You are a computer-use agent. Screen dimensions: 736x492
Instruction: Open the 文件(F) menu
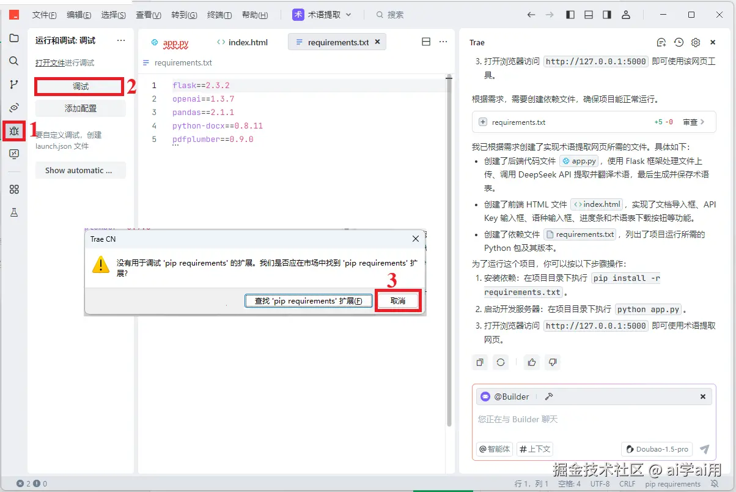coord(45,15)
